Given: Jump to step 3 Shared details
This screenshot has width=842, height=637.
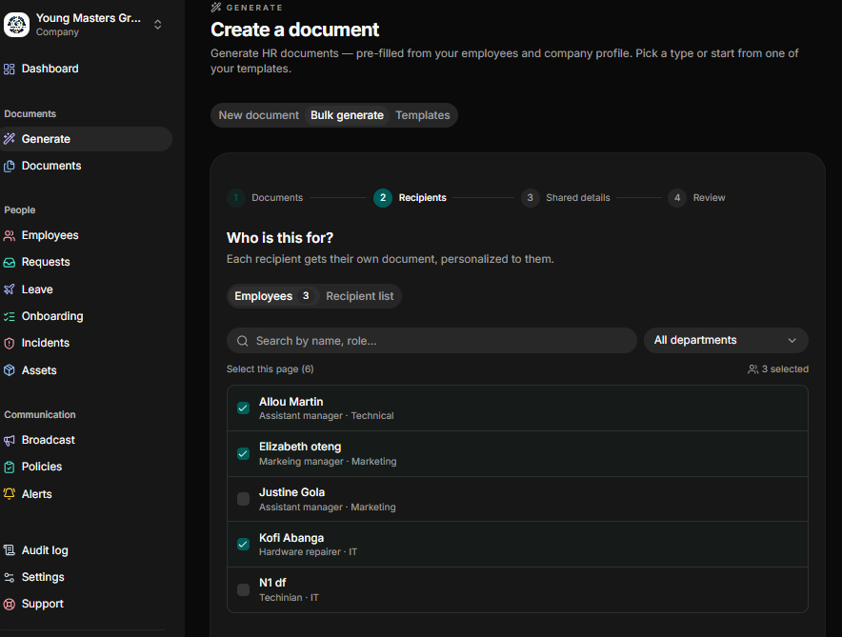Looking at the screenshot, I should pyautogui.click(x=566, y=197).
